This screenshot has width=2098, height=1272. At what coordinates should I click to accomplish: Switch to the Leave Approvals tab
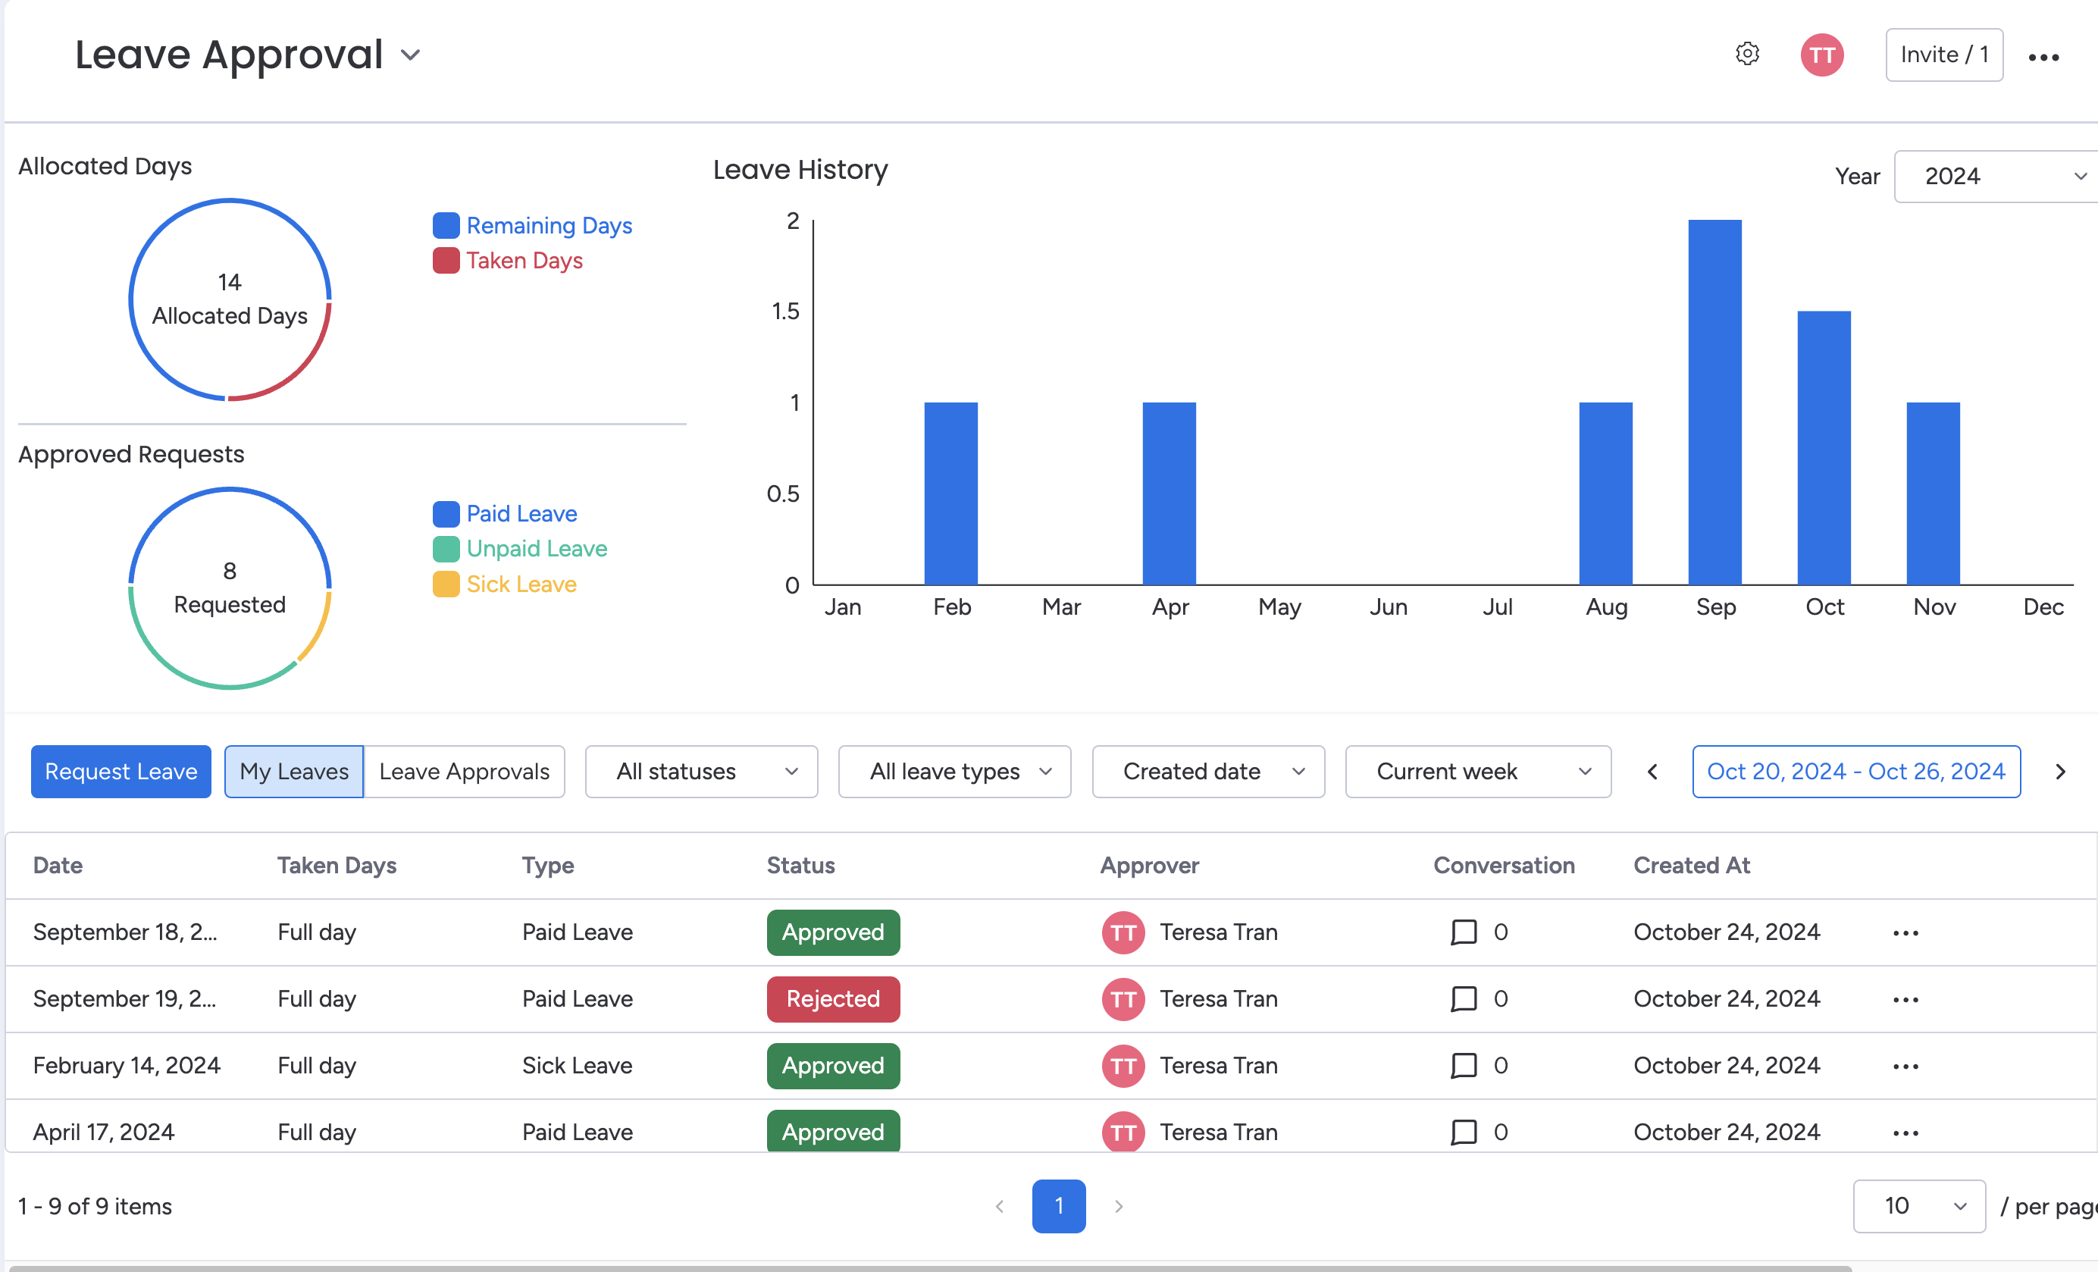[464, 772]
